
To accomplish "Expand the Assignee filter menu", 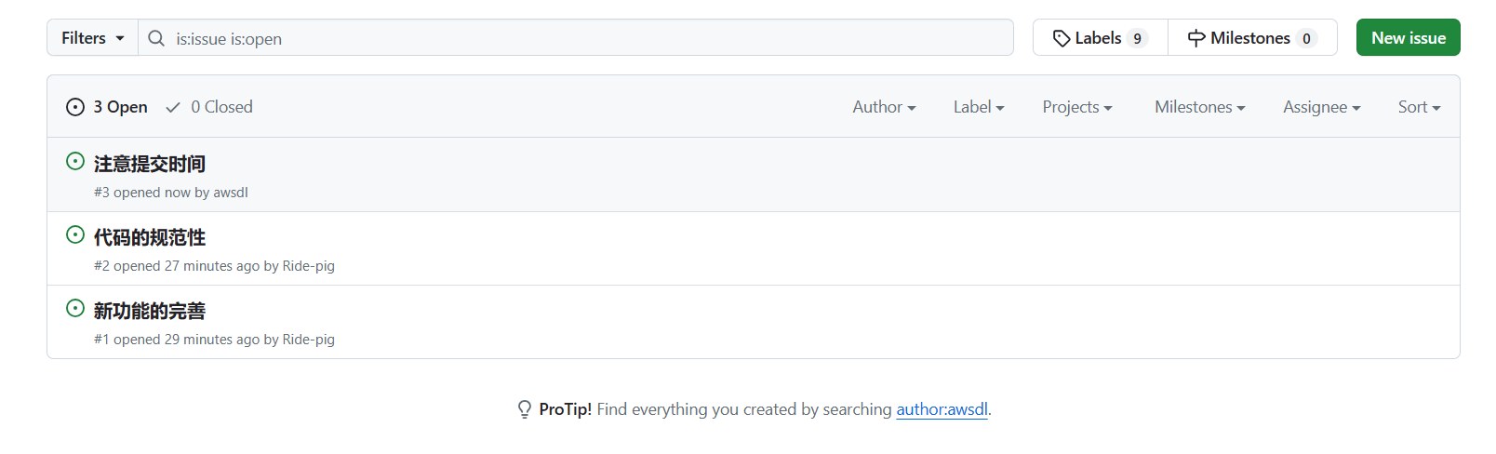I will pos(1321,107).
